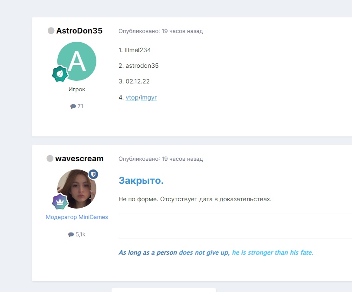This screenshot has height=292, width=352.
Task: Open wavescream's profile via username
Action: pyautogui.click(x=79, y=159)
